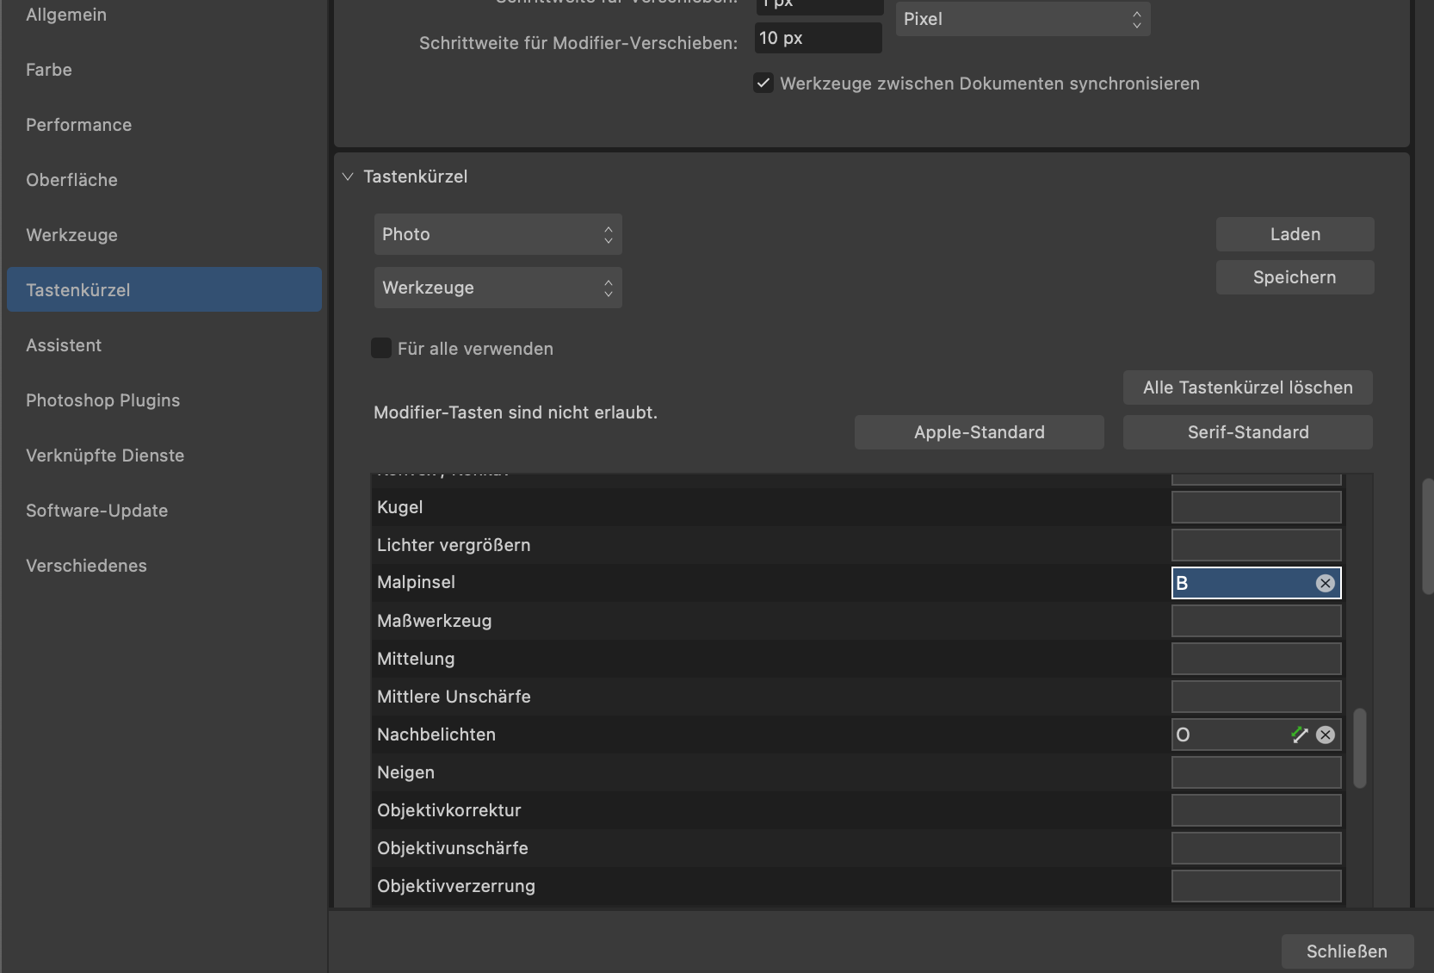Collapse the Tastenkürzel section chevron
Viewport: 1434px width, 973px height.
(x=348, y=177)
